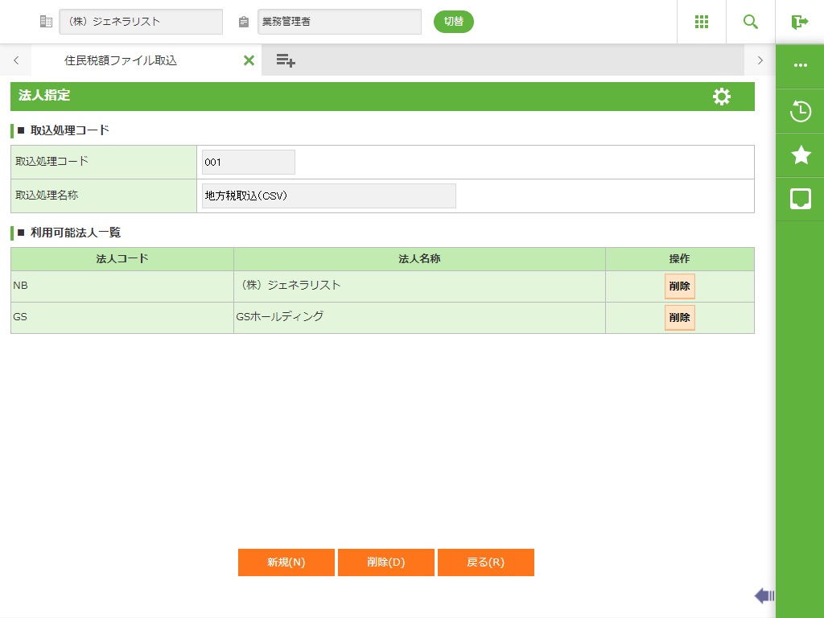Image resolution: width=824 pixels, height=618 pixels.
Task: Collapse sidebar with purple arrow icon
Action: click(764, 595)
